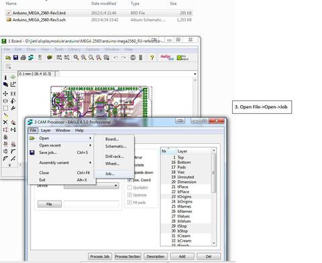The width and height of the screenshot is (322, 263).
Task: Click the Del button
Action: pyautogui.click(x=209, y=256)
